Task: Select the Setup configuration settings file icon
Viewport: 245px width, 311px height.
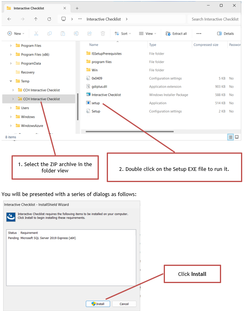Action: 88,111
